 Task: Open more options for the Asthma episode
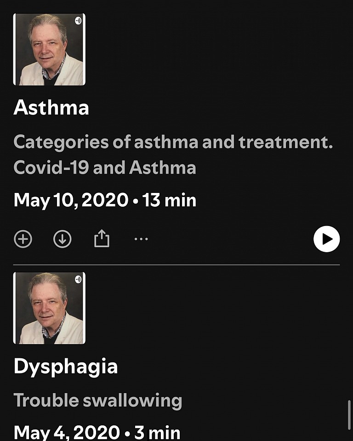141,239
